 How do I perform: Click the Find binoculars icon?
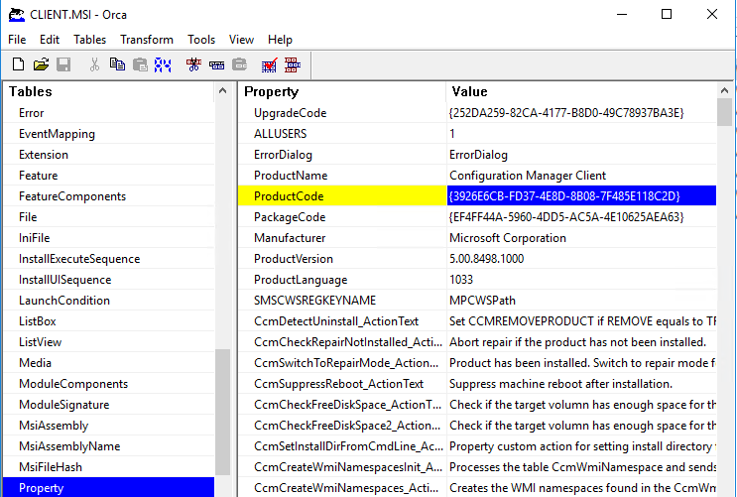[164, 65]
